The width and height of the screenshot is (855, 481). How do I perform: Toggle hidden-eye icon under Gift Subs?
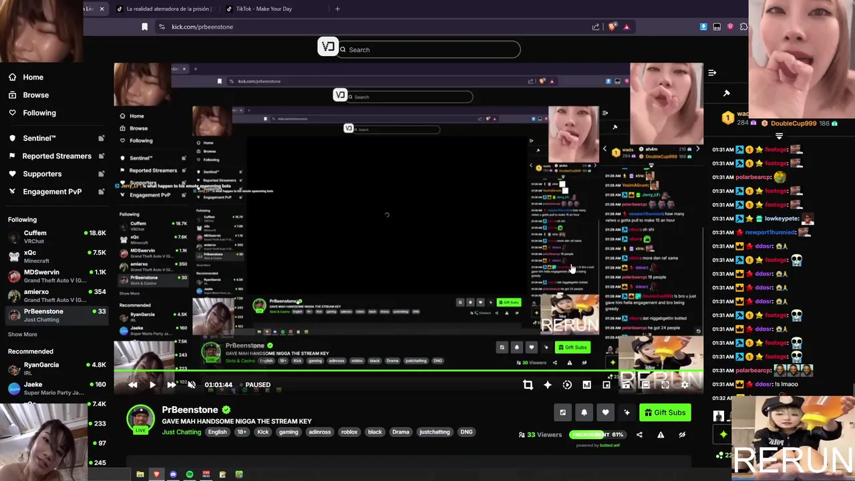click(682, 435)
